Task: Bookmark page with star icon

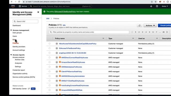Action: 156,2
